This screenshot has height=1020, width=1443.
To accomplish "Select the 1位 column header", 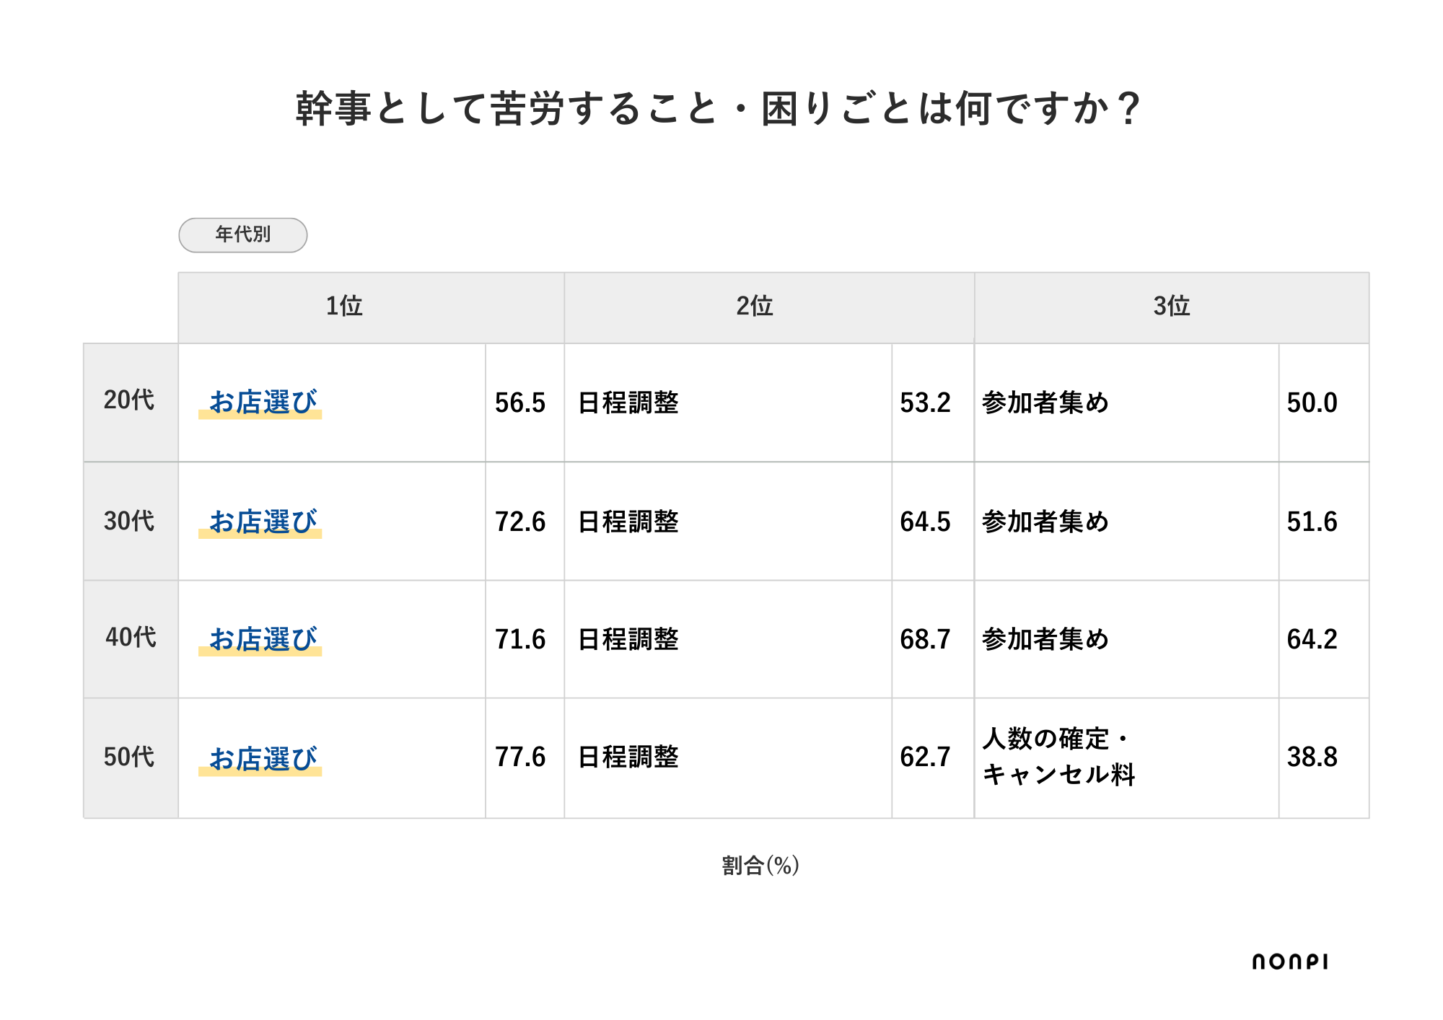I will pos(344,307).
